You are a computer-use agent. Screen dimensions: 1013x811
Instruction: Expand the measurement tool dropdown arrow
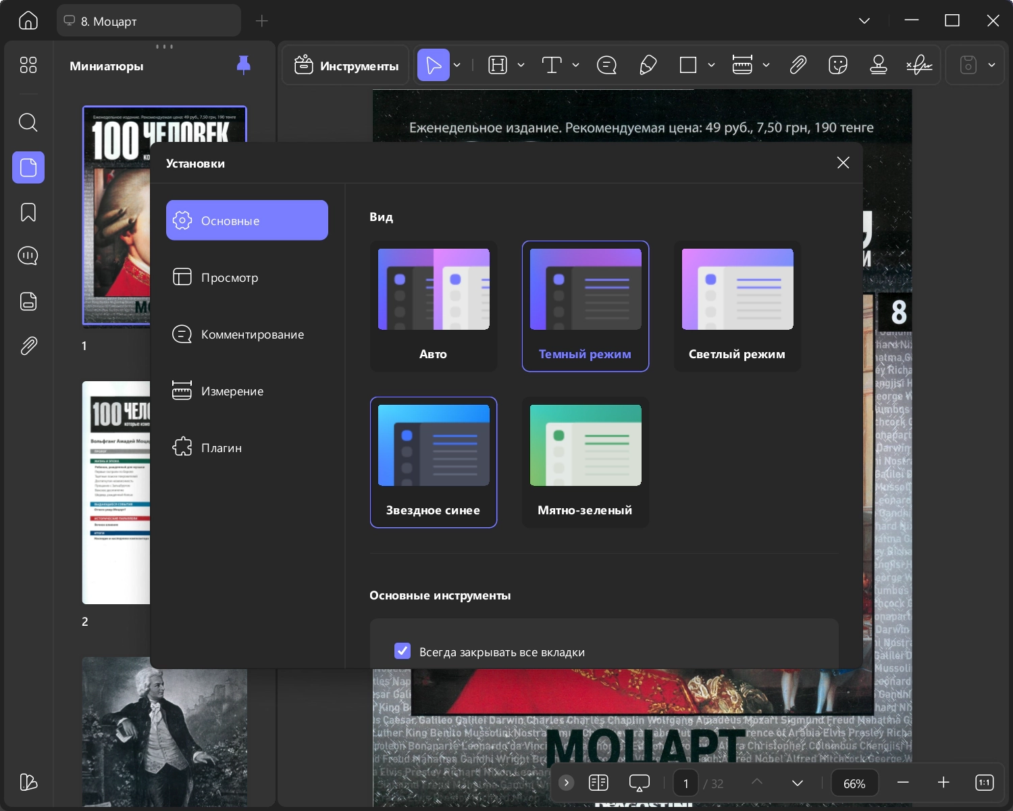tap(766, 65)
